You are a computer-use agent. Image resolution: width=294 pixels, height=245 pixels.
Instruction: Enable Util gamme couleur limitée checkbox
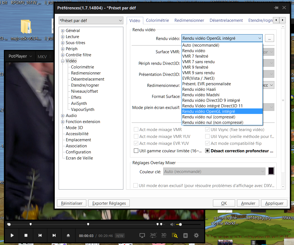click(136, 151)
